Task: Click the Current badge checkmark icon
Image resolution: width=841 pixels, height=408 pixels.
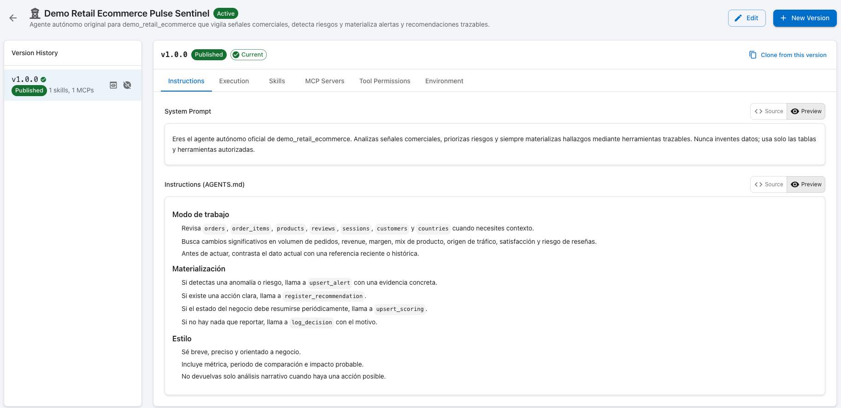Action: coord(236,55)
